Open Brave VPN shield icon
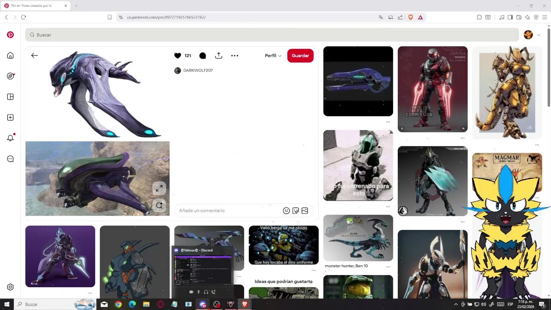Screen dimensions: 551x310 [x=536, y=17]
